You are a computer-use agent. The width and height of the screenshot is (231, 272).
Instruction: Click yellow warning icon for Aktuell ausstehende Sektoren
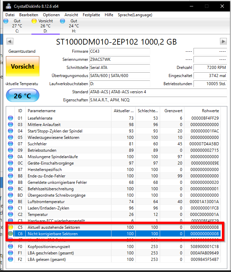[x=10, y=227]
